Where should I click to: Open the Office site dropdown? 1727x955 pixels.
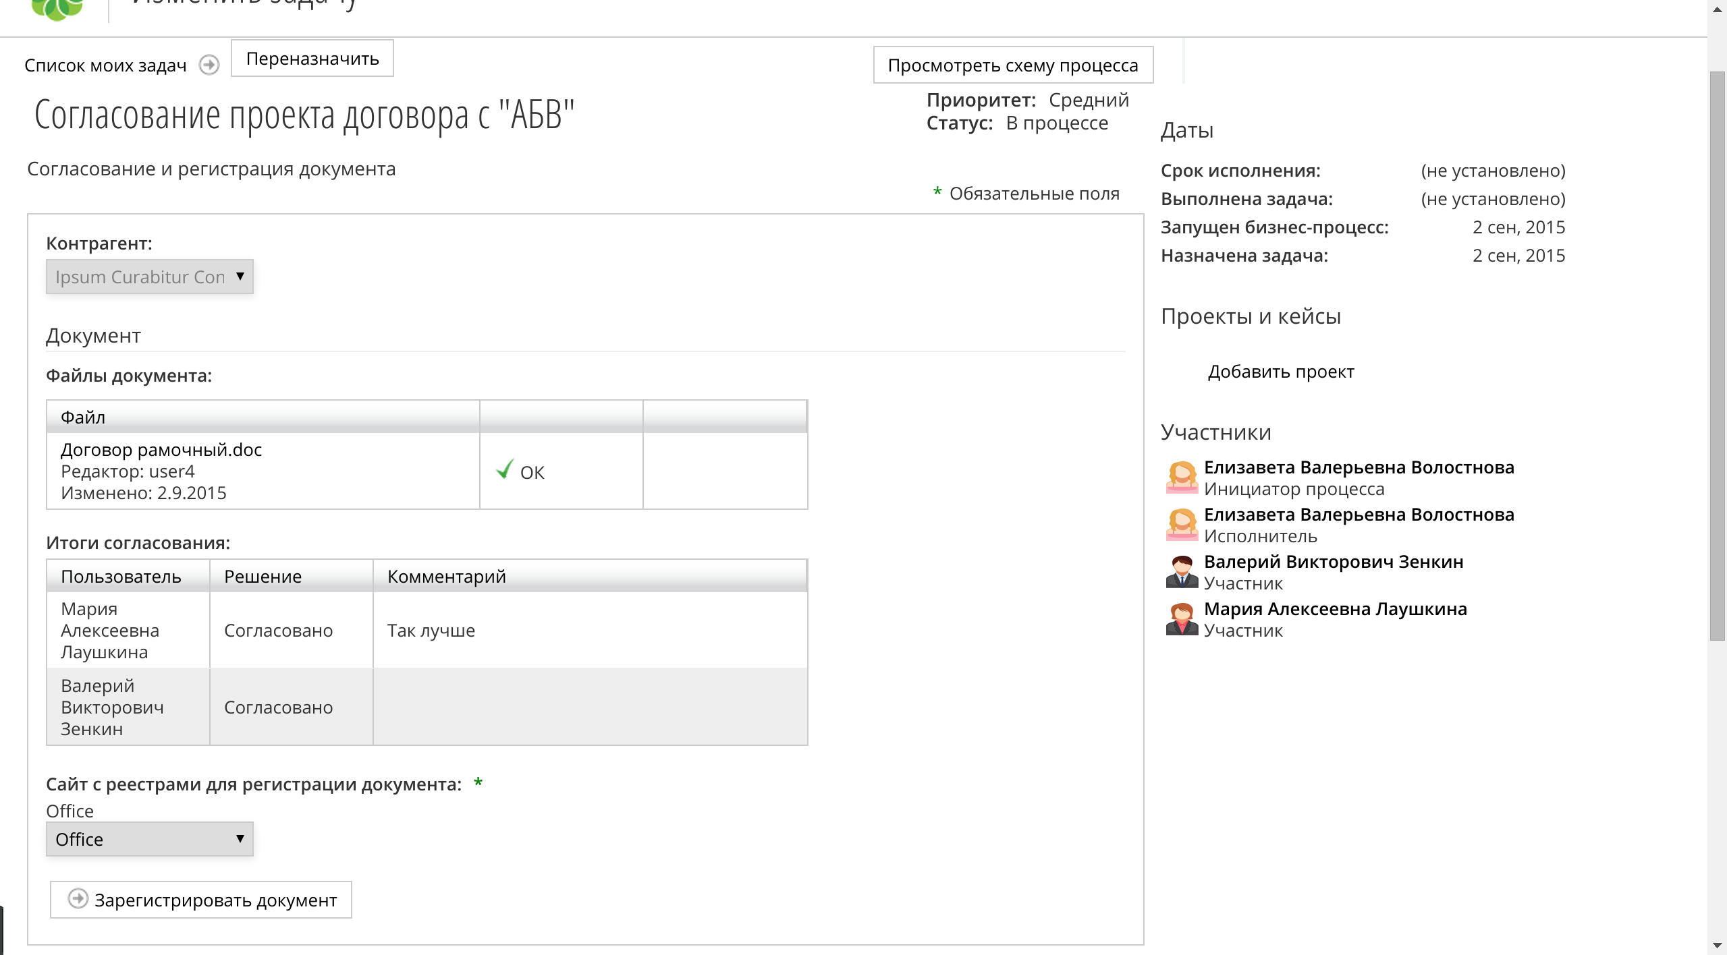point(149,839)
